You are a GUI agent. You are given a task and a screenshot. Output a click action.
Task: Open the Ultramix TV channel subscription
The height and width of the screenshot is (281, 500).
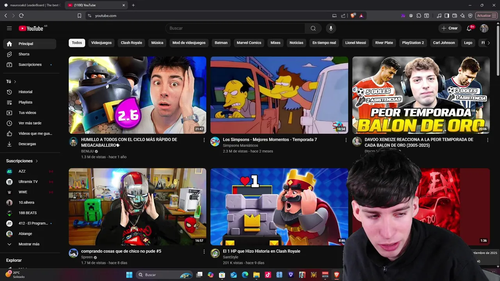coord(30,181)
